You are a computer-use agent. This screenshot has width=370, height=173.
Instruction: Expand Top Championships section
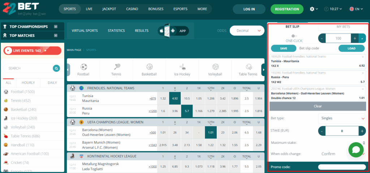[56, 27]
